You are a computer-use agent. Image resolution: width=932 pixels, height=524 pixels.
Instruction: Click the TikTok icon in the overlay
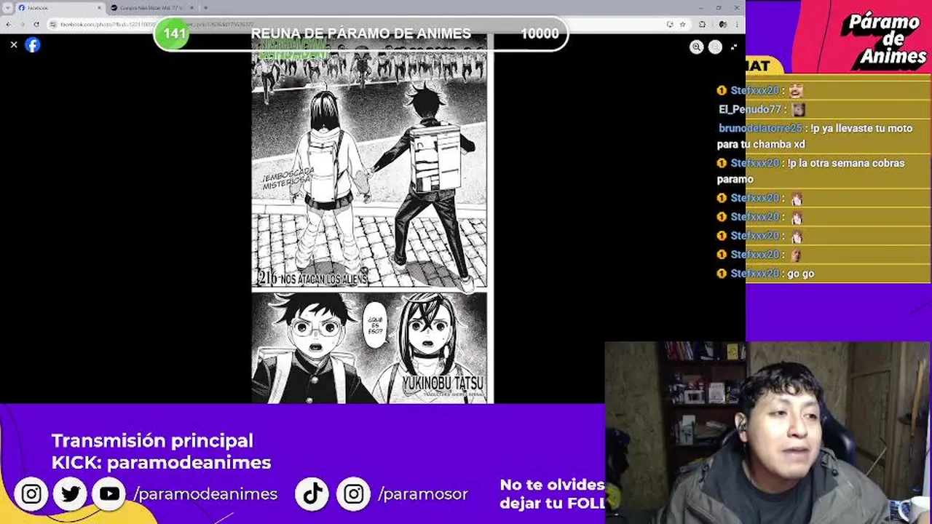coord(312,494)
